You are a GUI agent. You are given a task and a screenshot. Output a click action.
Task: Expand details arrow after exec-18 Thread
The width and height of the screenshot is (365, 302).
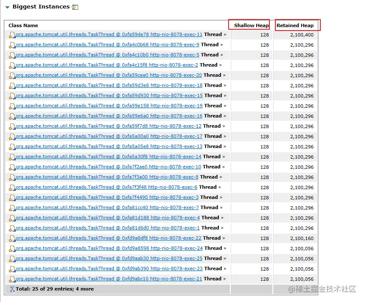pos(225,86)
